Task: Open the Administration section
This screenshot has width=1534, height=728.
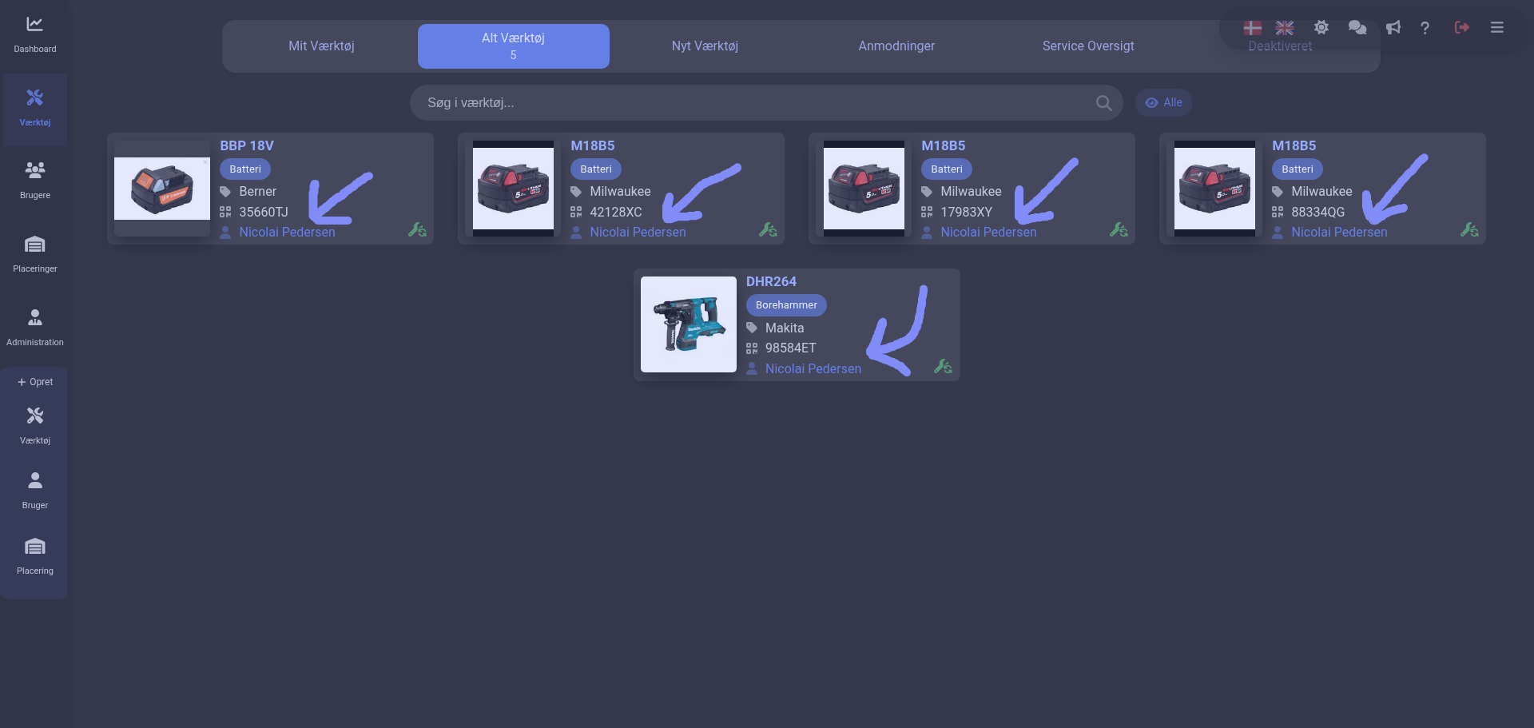Action: 34,327
